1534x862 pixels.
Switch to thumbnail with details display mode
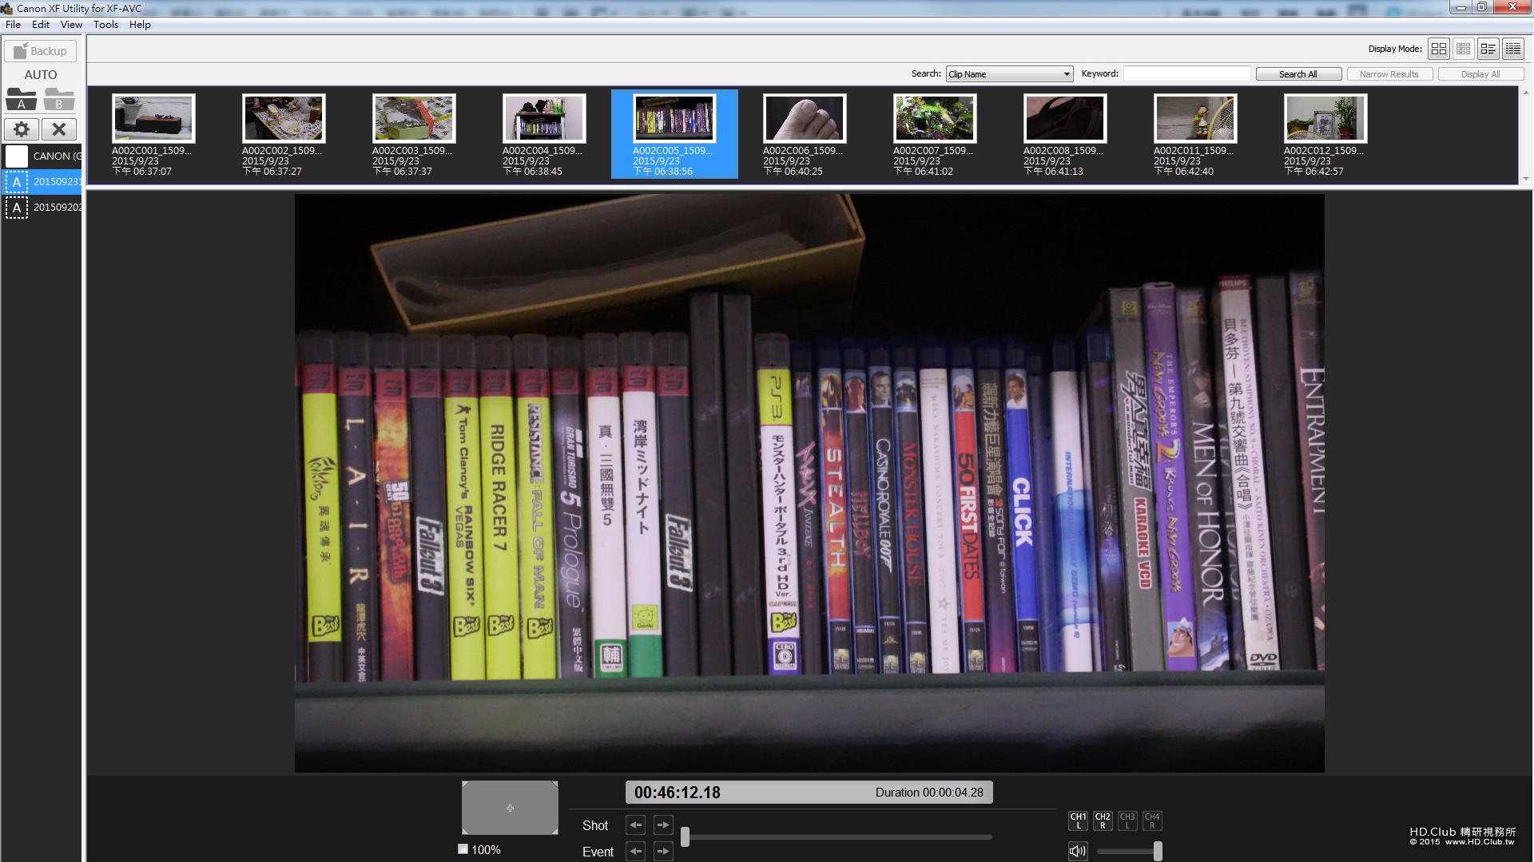(x=1488, y=49)
